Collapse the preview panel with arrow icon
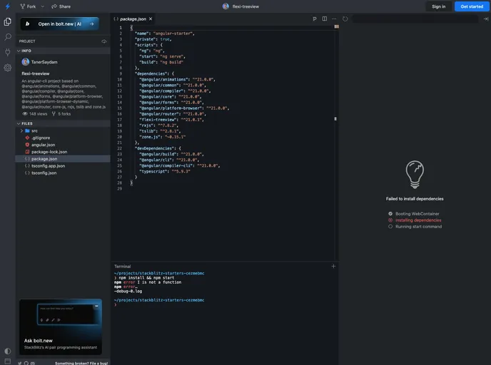This screenshot has width=491, height=365. (x=485, y=19)
